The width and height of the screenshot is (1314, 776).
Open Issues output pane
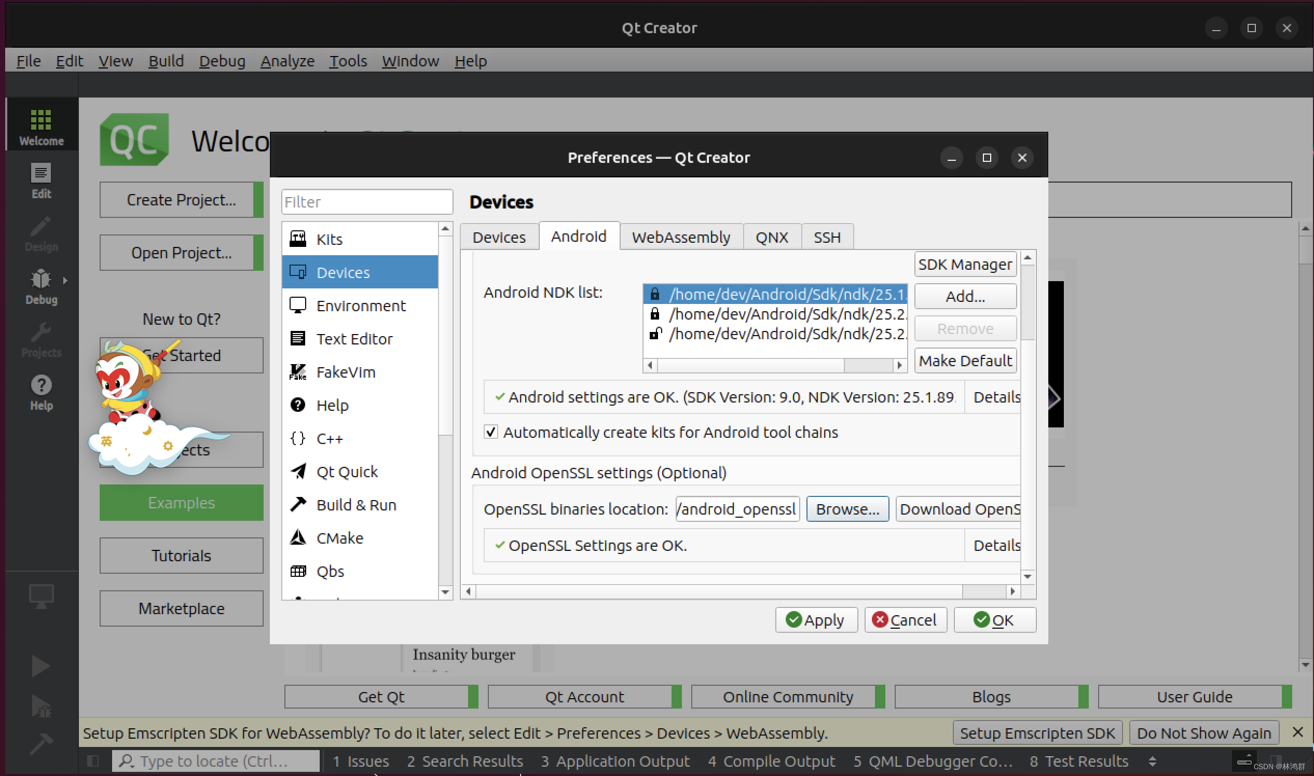pos(362,761)
